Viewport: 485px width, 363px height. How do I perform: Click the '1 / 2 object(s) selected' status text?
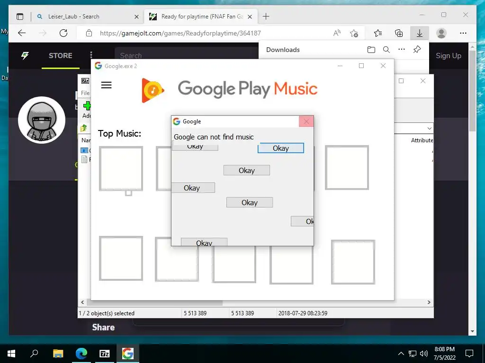pos(107,313)
